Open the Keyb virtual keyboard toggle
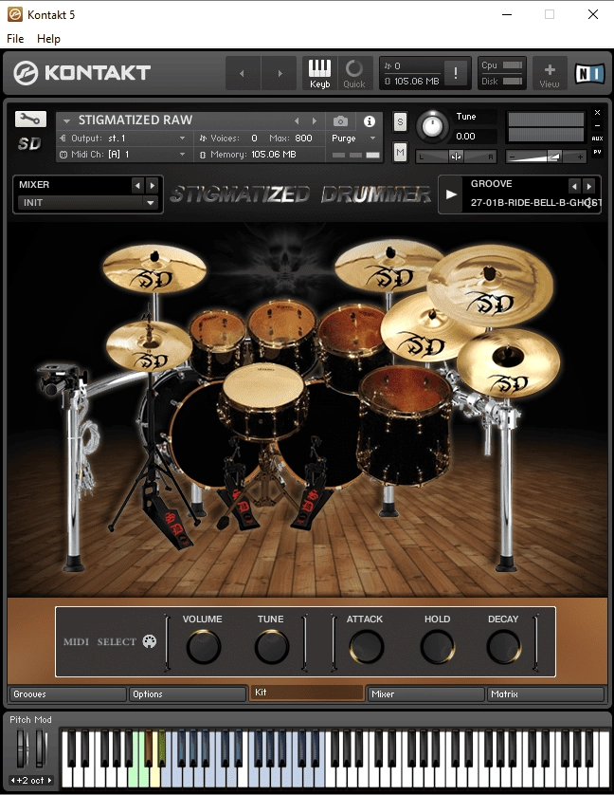 coord(319,73)
